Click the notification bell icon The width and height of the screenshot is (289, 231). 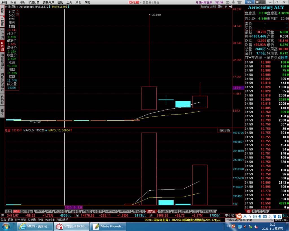click(x=233, y=2)
